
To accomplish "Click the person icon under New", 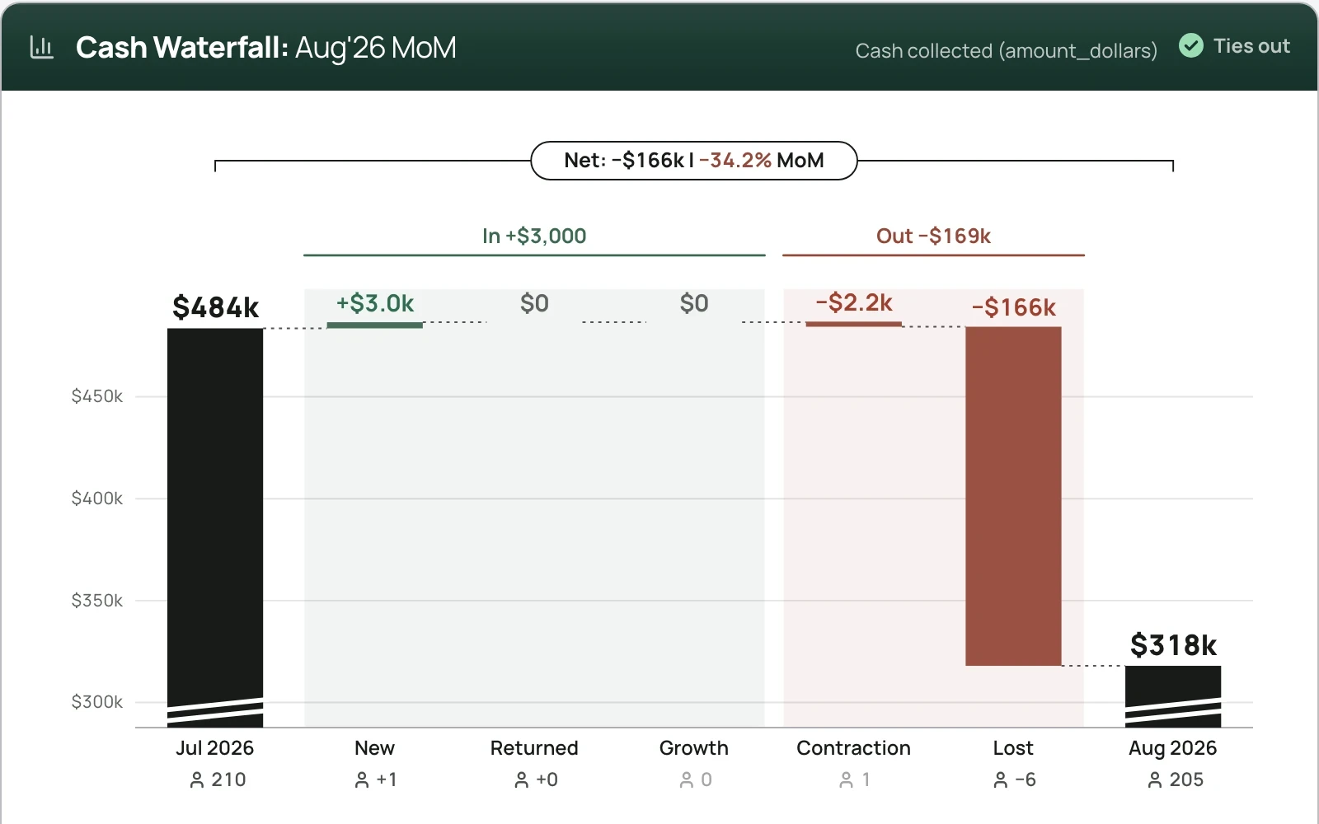I will (x=362, y=780).
